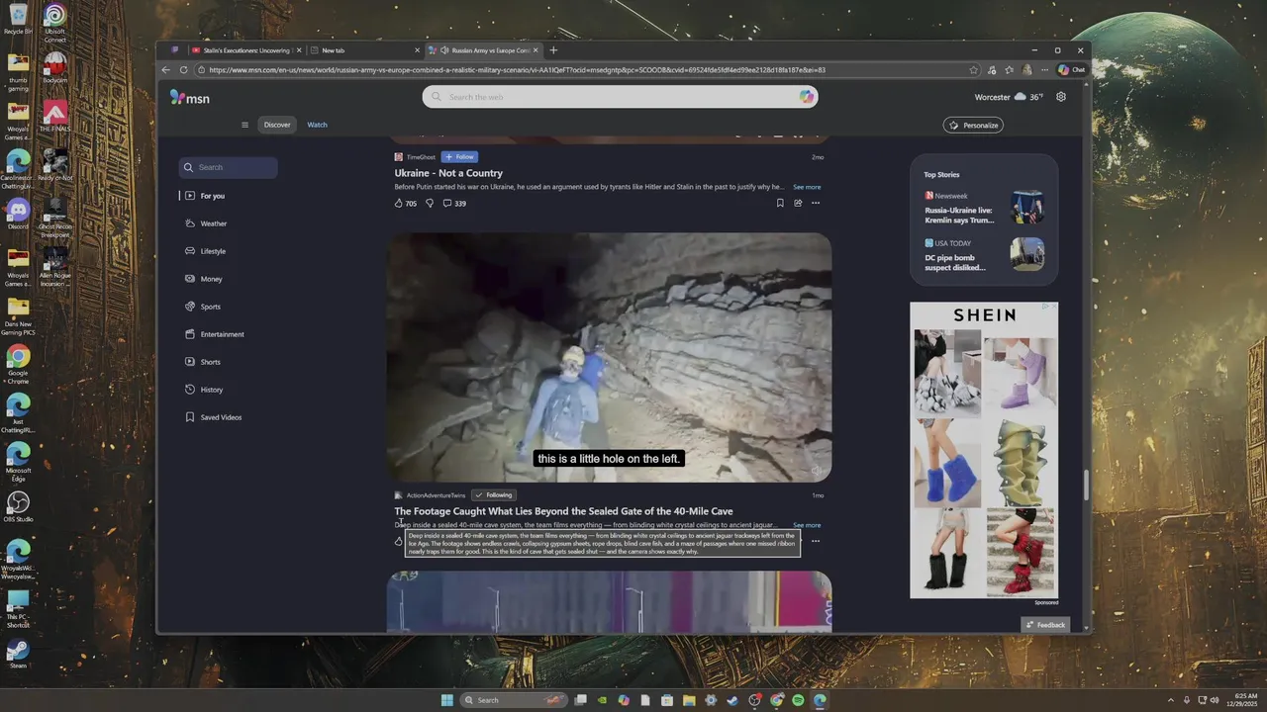The image size is (1267, 712).
Task: Play the cave exploration video thumbnail
Action: point(609,357)
